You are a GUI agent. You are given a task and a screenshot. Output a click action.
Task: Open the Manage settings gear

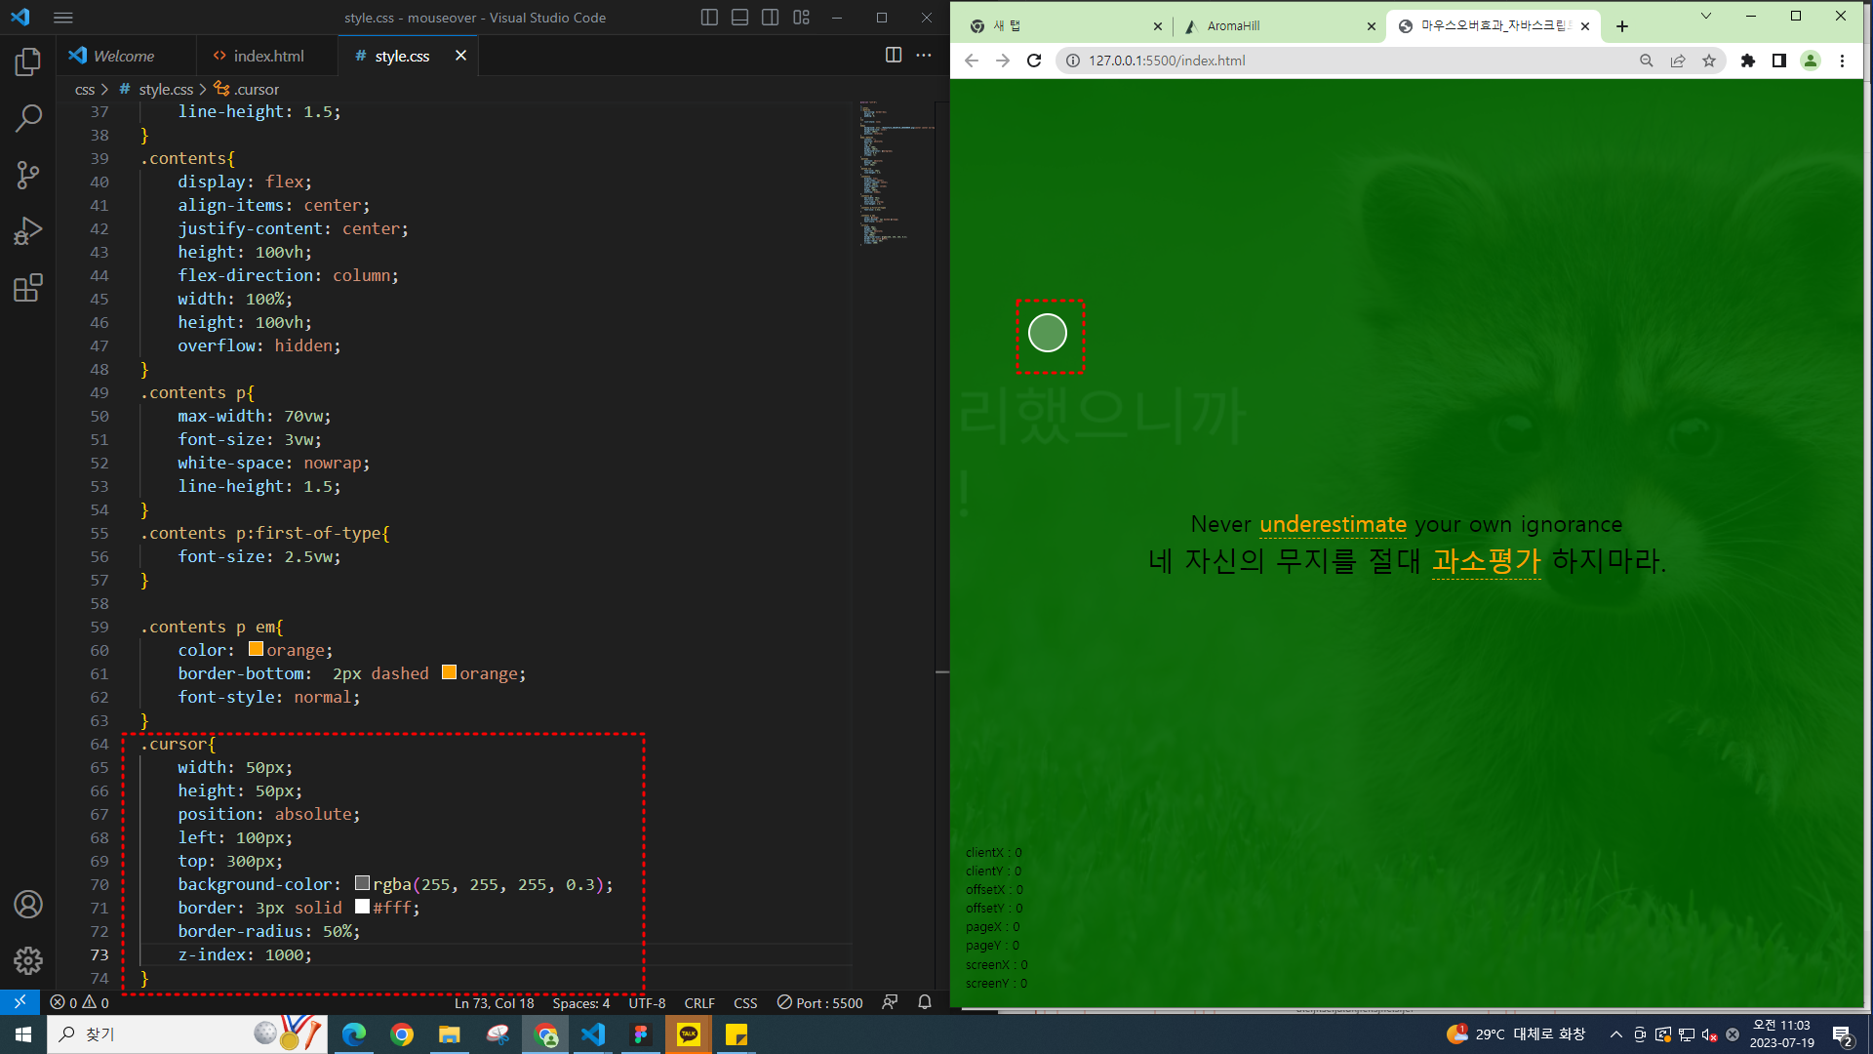(x=28, y=960)
